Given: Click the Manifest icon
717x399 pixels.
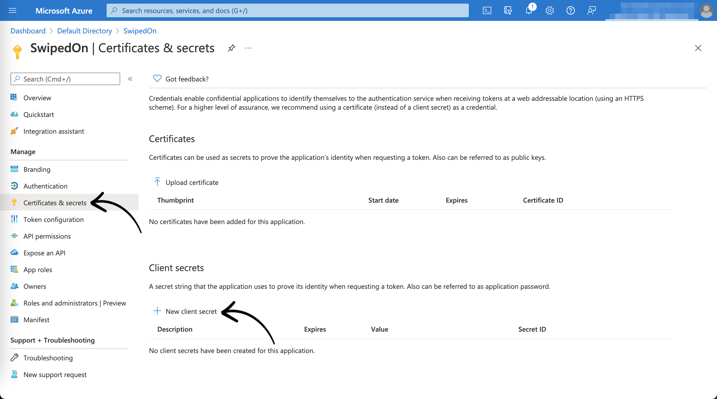Looking at the screenshot, I should coord(14,319).
